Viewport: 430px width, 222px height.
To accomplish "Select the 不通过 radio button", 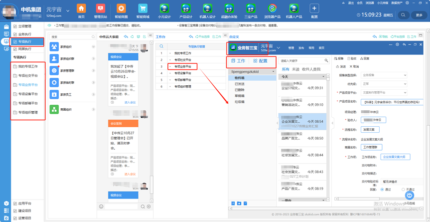I will [403, 190].
